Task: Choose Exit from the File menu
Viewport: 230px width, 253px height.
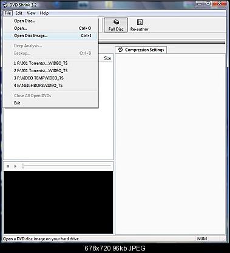Action: (x=50, y=103)
